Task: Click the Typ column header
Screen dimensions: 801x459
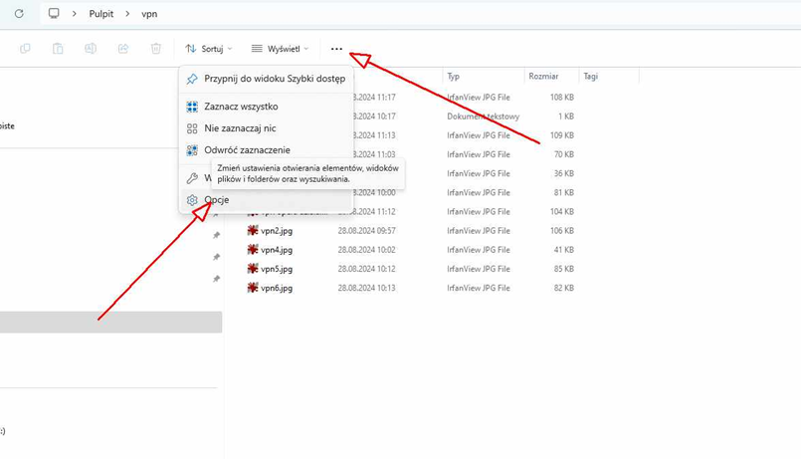Action: point(454,77)
